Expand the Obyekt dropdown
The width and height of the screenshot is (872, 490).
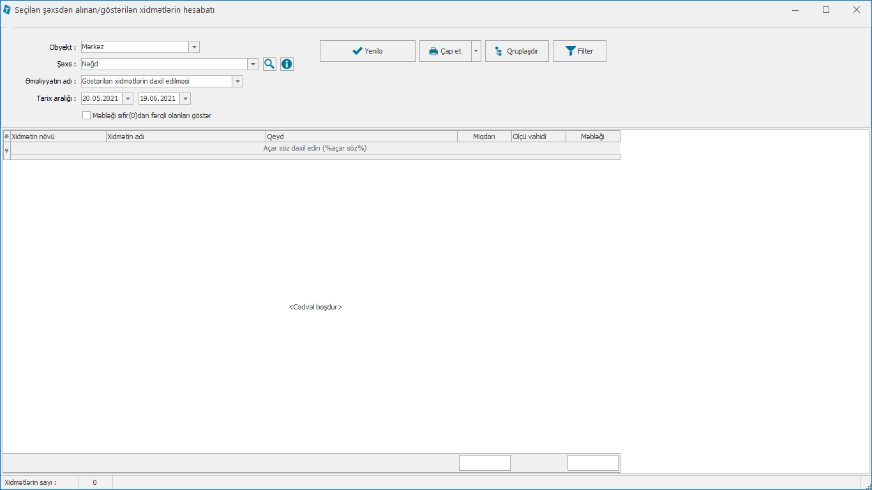[x=194, y=47]
